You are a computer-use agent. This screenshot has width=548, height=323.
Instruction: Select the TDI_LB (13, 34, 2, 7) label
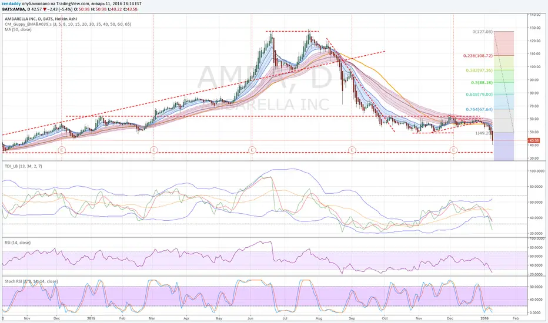click(x=24, y=166)
